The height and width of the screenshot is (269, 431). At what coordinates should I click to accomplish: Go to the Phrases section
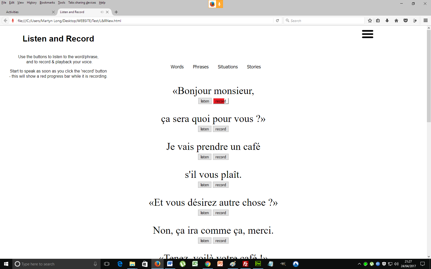[x=201, y=67]
